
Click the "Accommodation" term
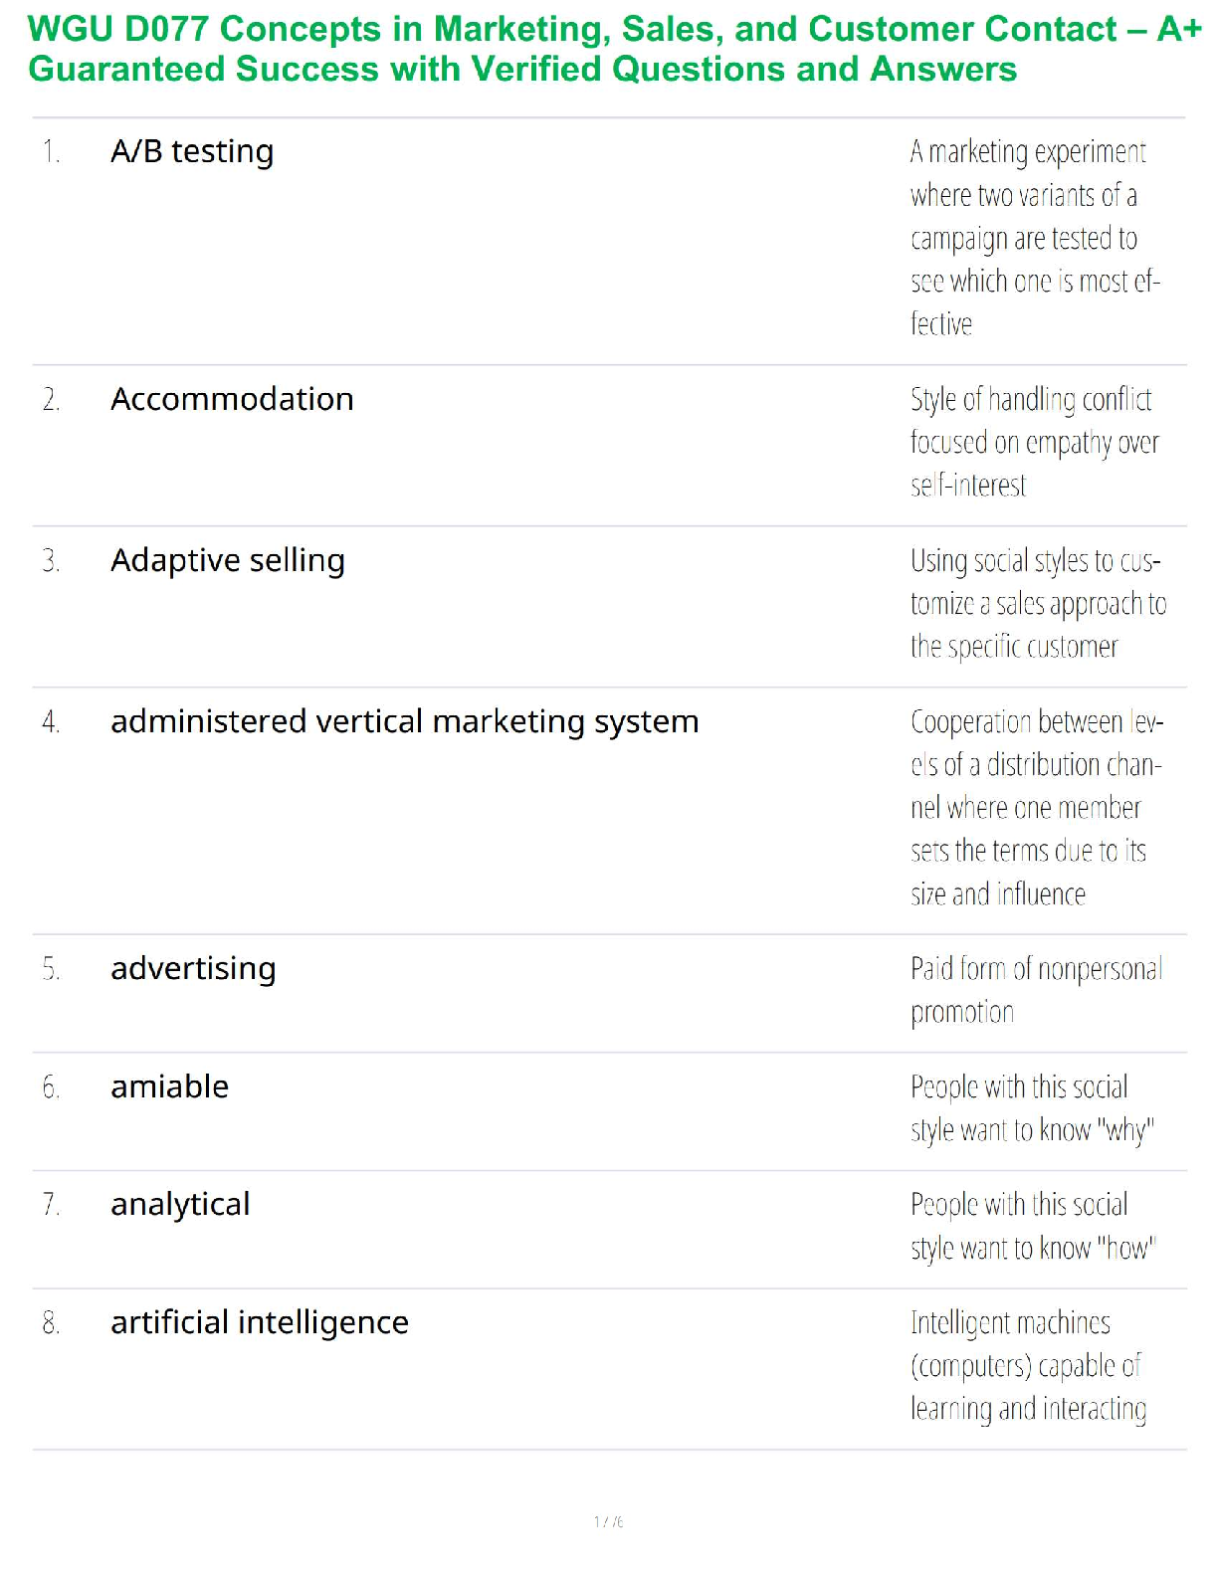(232, 399)
